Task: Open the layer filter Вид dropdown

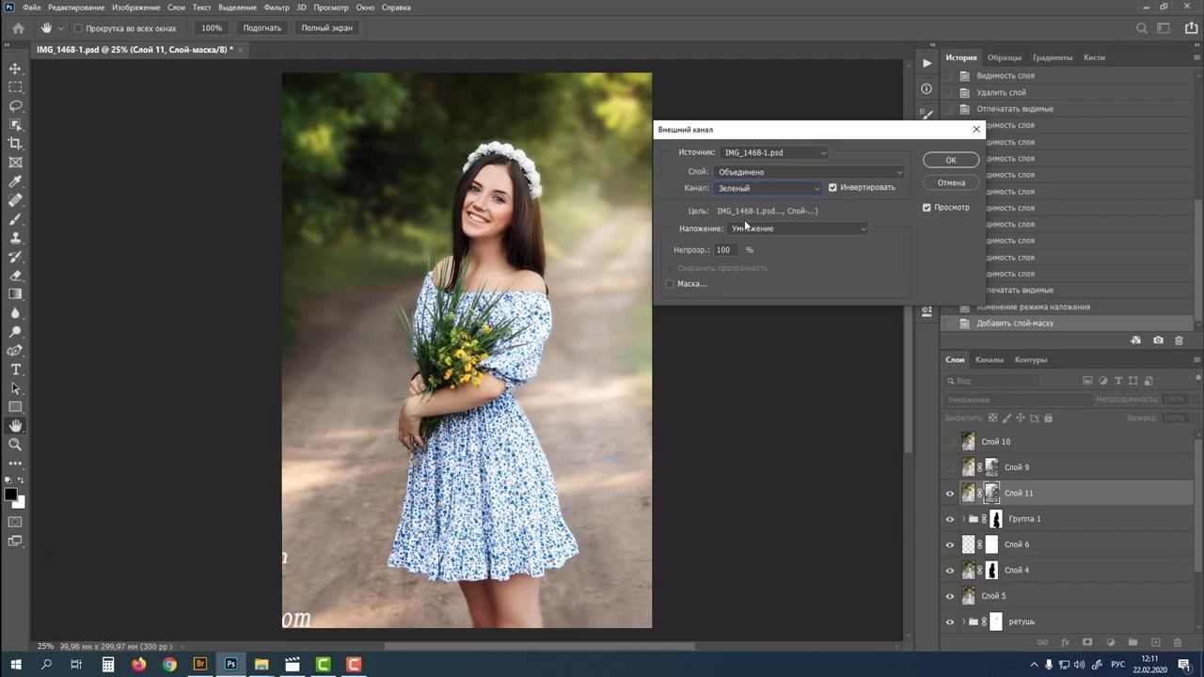Action: (x=993, y=381)
